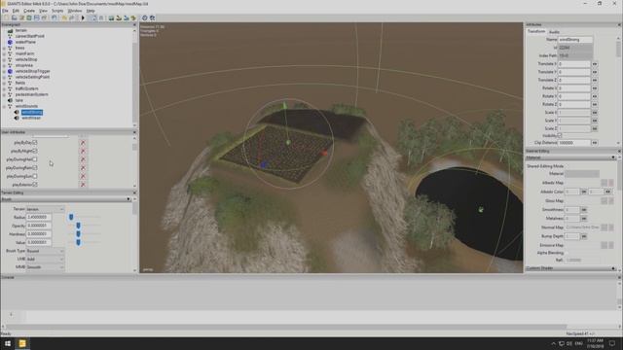Collapse the windSounds node

pos(4,106)
